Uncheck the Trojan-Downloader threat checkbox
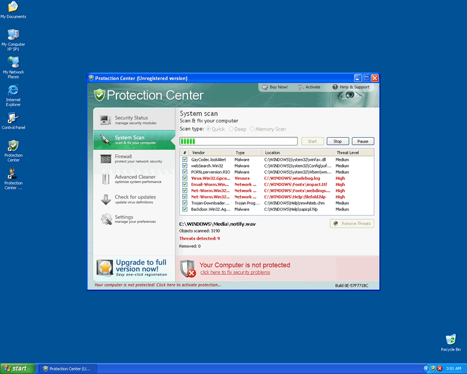The image size is (467, 374). (x=185, y=203)
